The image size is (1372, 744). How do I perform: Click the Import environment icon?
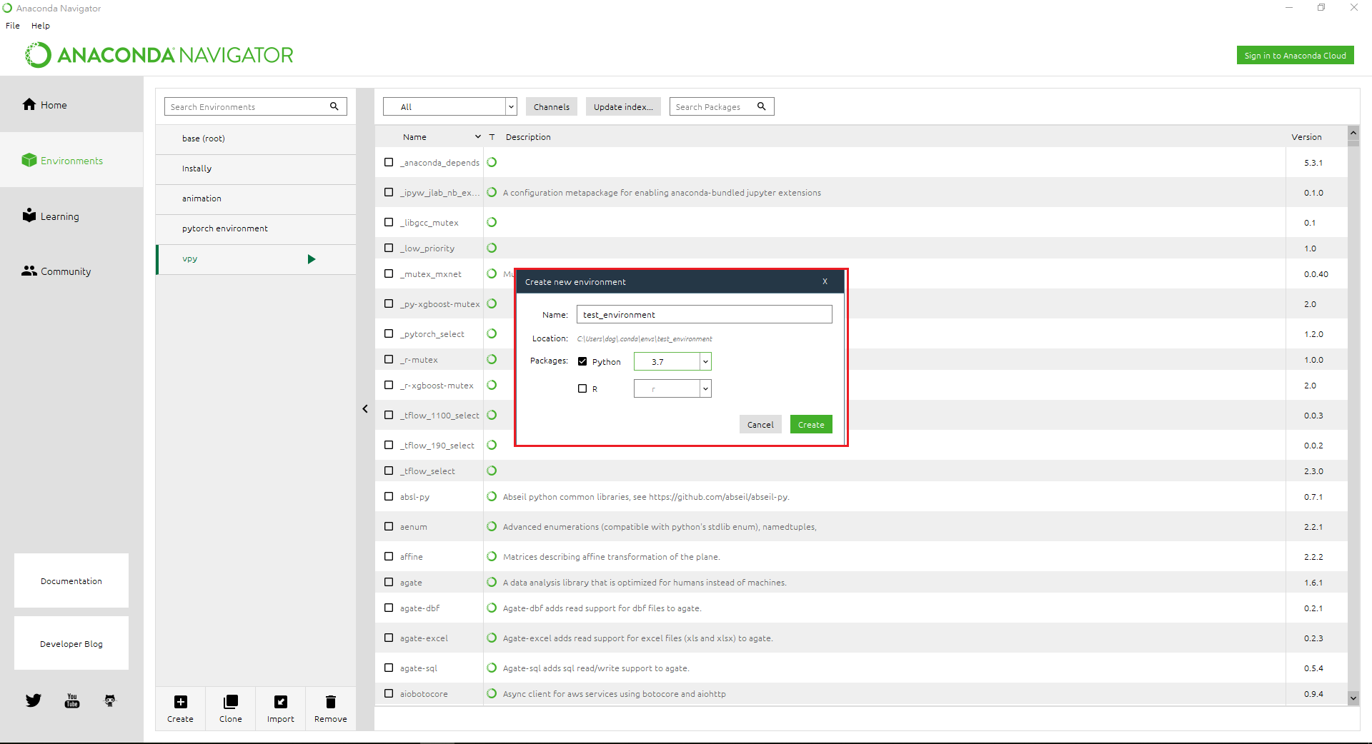tap(281, 702)
